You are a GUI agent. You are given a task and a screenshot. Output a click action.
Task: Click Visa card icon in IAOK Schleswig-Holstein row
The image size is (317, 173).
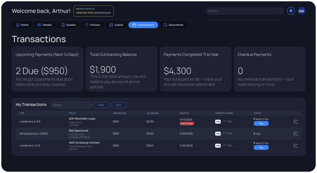[x=218, y=145]
